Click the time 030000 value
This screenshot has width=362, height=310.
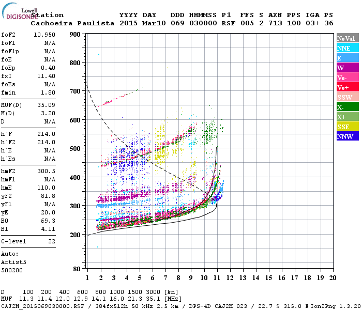(x=203, y=23)
